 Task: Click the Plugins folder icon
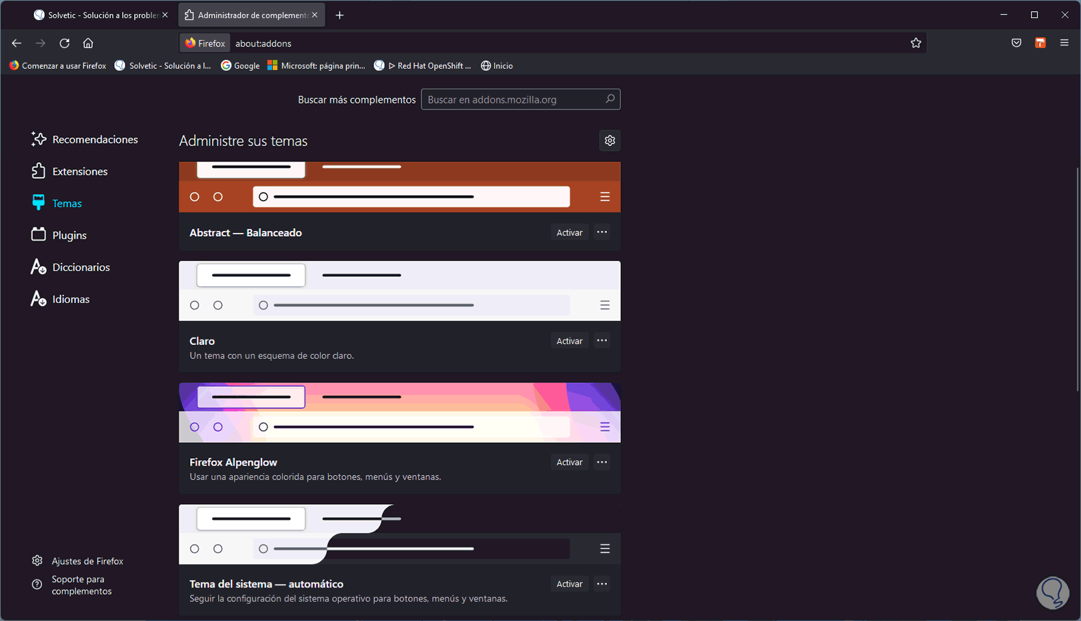39,235
